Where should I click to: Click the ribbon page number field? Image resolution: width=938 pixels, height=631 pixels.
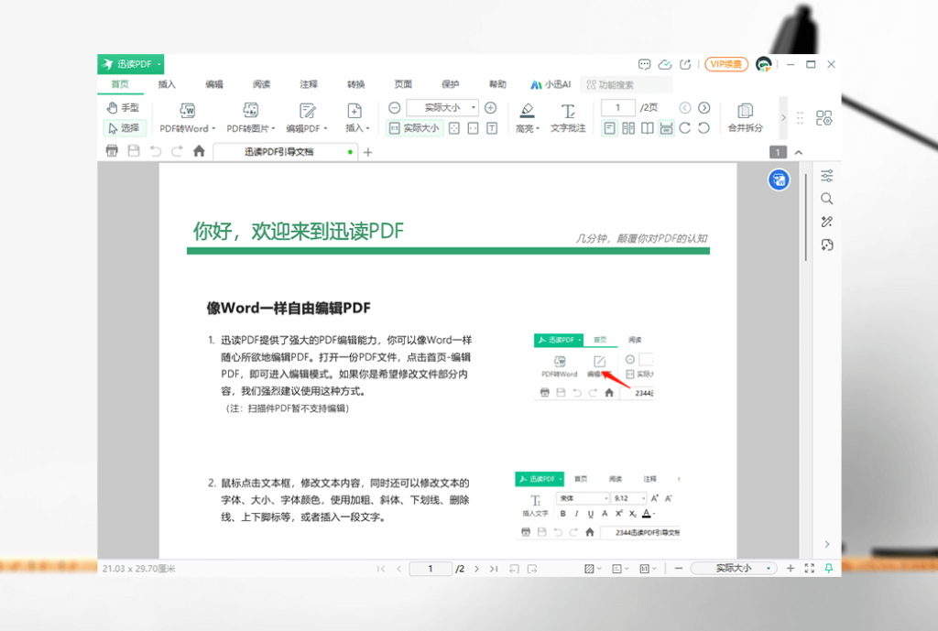tap(617, 108)
